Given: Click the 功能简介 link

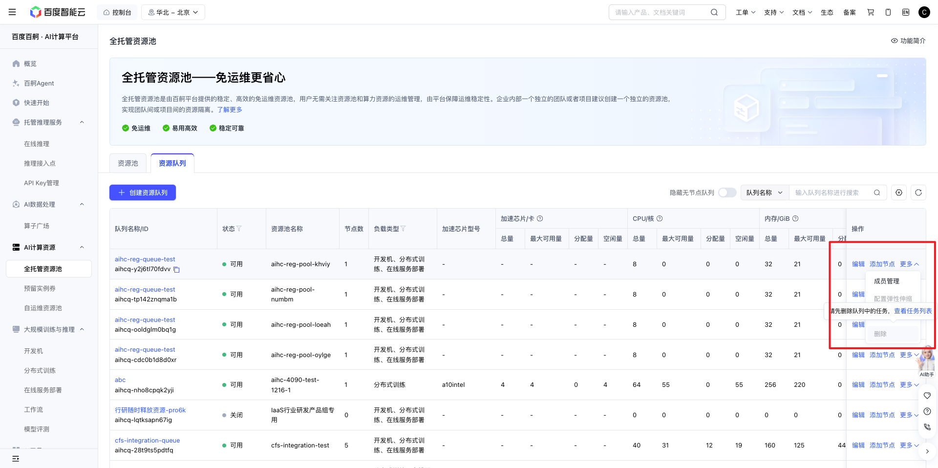Looking at the screenshot, I should (913, 41).
